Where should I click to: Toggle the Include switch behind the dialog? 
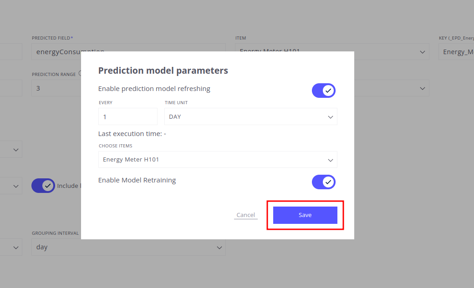coord(43,186)
